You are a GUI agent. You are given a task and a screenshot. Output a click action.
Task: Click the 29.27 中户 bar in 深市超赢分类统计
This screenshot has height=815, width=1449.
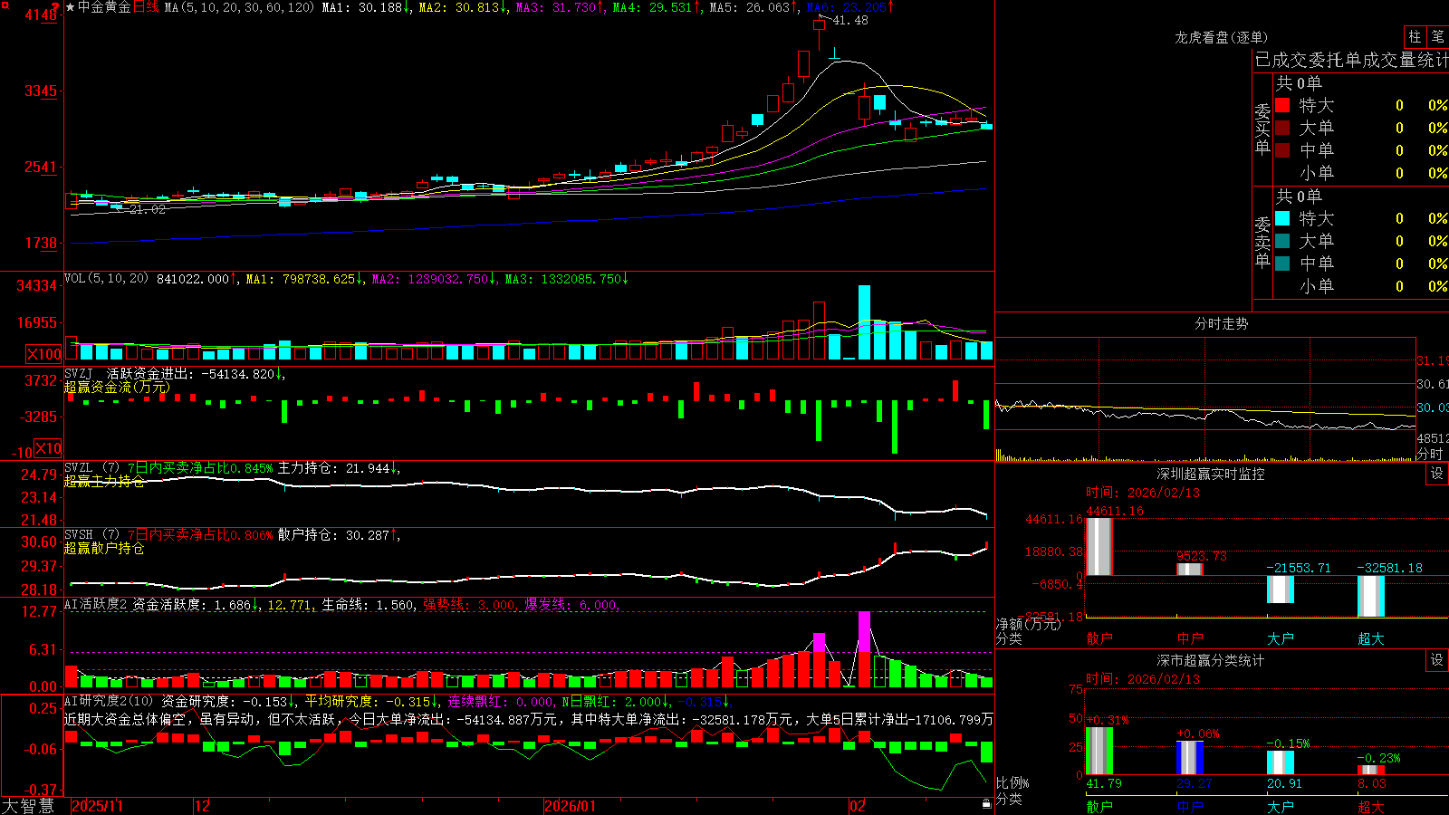tap(1190, 759)
